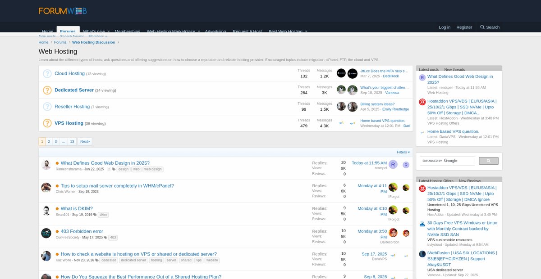541x279 pixels.
Task: Go to page 13 of threads
Action: coord(72,141)
